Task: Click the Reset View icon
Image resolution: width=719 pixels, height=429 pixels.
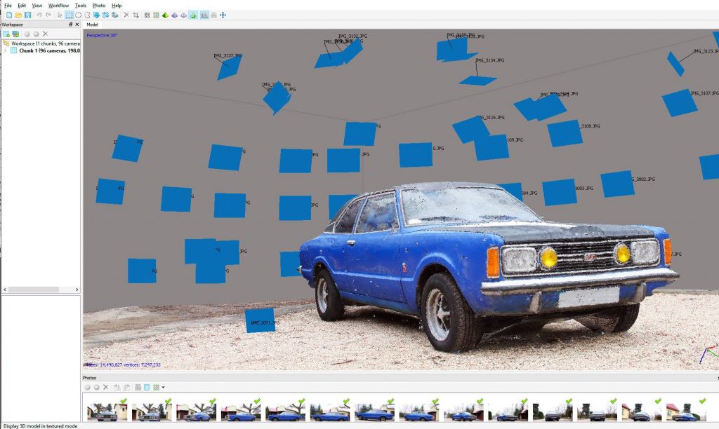Action: pos(223,15)
